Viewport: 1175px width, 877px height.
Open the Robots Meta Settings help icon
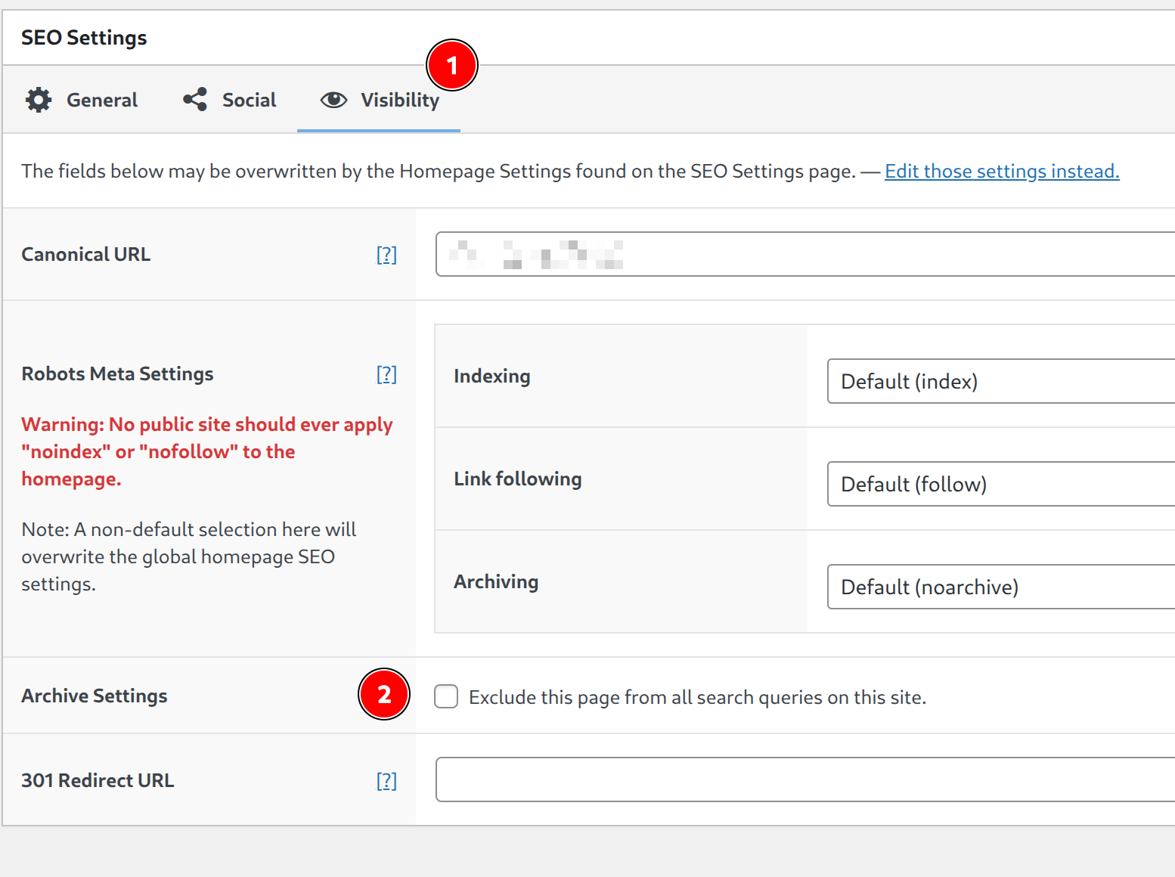386,374
